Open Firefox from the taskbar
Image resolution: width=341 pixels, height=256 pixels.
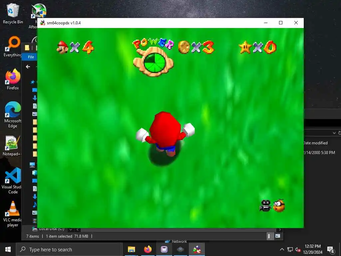[148, 249]
